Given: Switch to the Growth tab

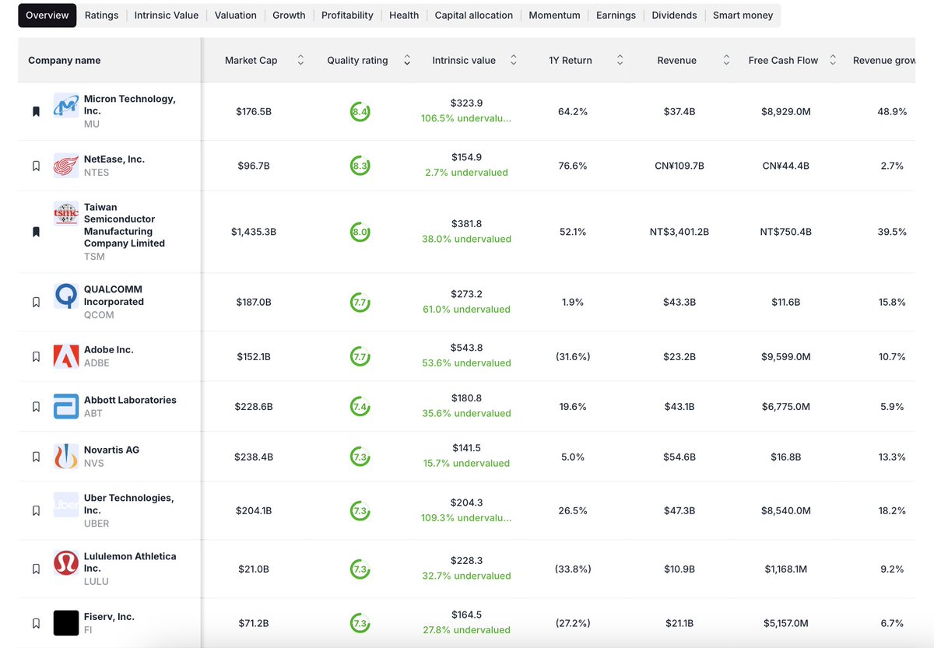Looking at the screenshot, I should (289, 15).
